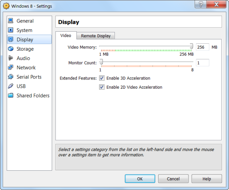Click the Audio speaker icon
Screen dimensions: 229x190
(x=11, y=58)
